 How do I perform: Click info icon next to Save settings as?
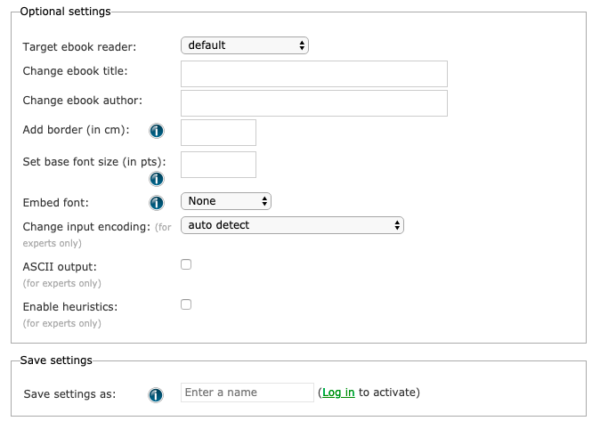click(157, 393)
